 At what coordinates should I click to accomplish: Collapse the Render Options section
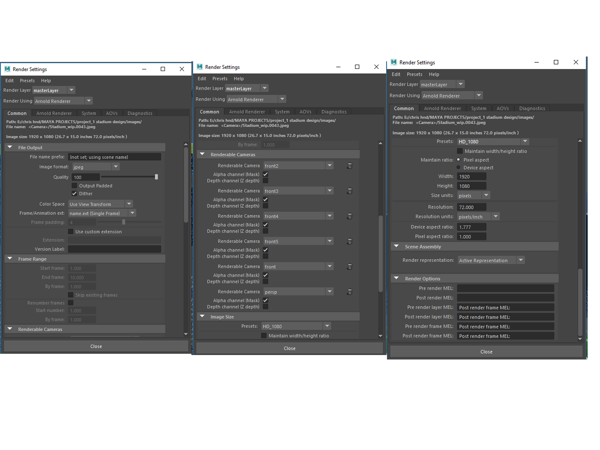coord(397,278)
